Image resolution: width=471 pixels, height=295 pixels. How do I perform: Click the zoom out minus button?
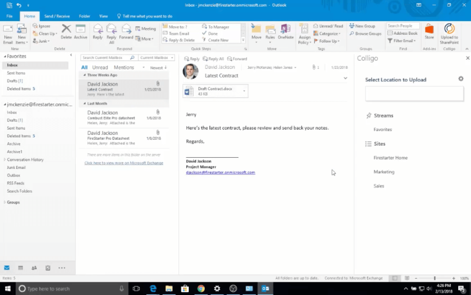[416, 278]
